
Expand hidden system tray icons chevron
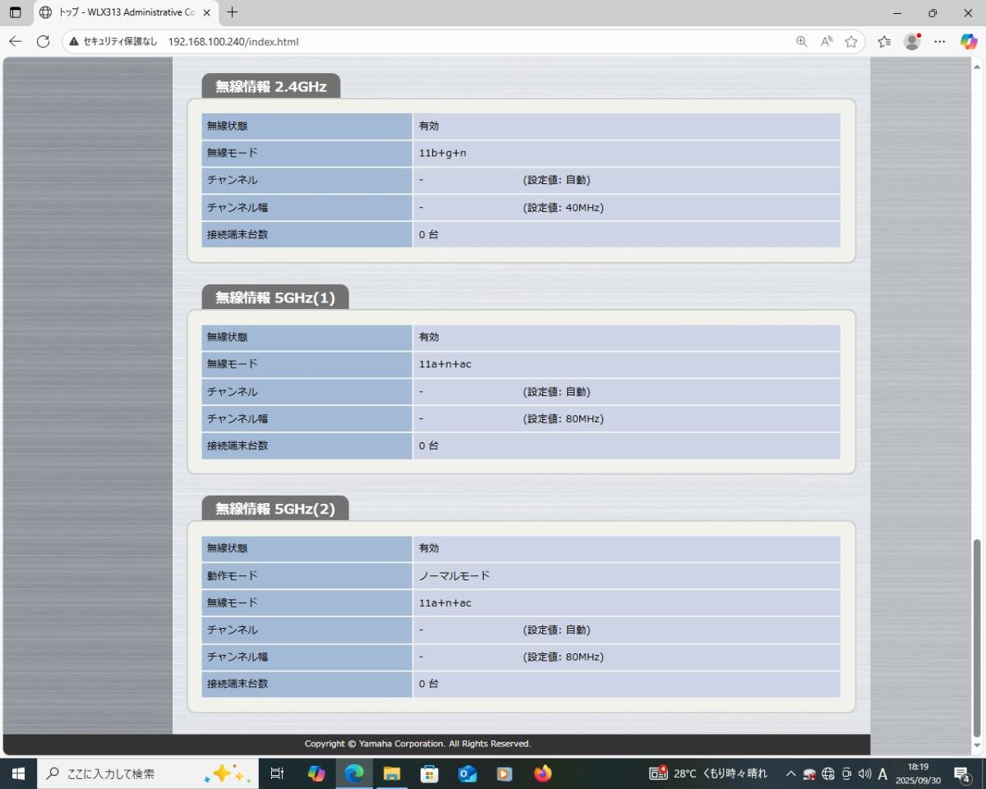[790, 773]
